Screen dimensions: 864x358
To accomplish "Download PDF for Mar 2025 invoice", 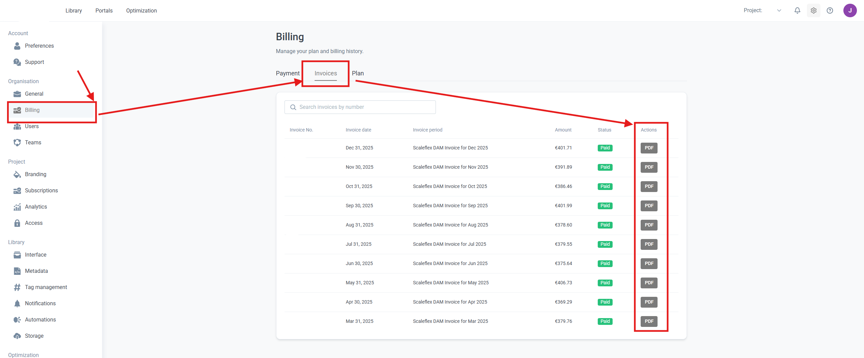I will [x=649, y=321].
